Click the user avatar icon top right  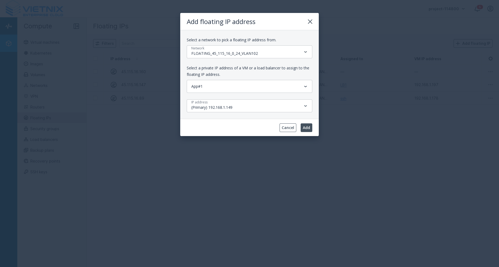point(490,9)
